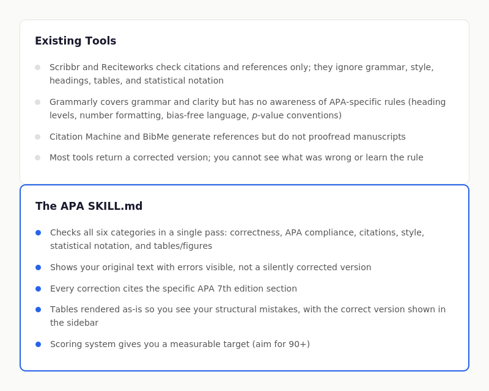
Task: Click the blue bullet beside "Scoring system" item
Action: pyautogui.click(x=39, y=344)
